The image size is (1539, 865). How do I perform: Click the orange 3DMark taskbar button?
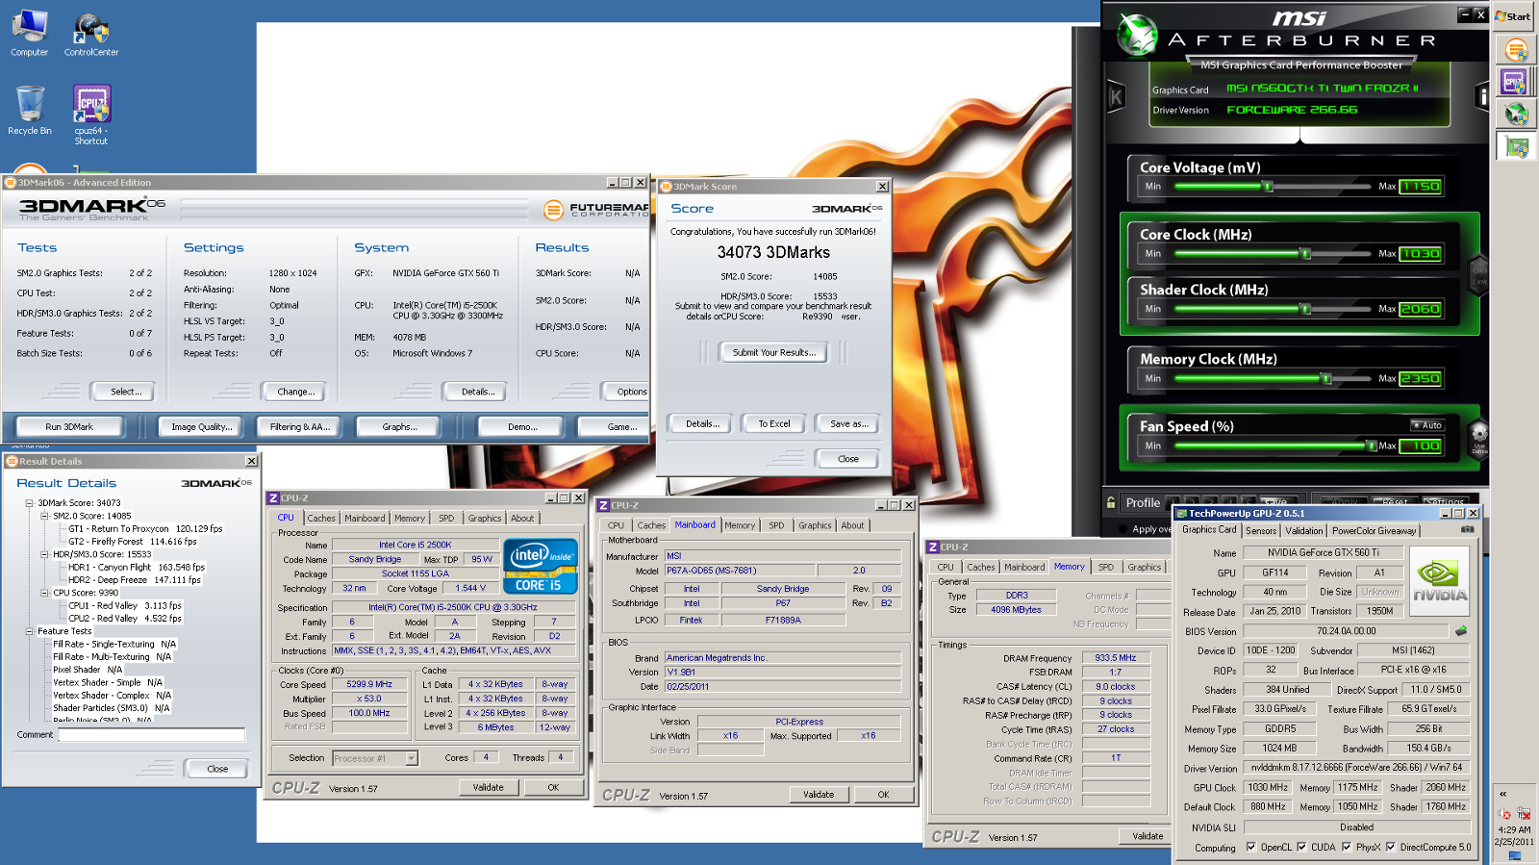coord(1516,50)
